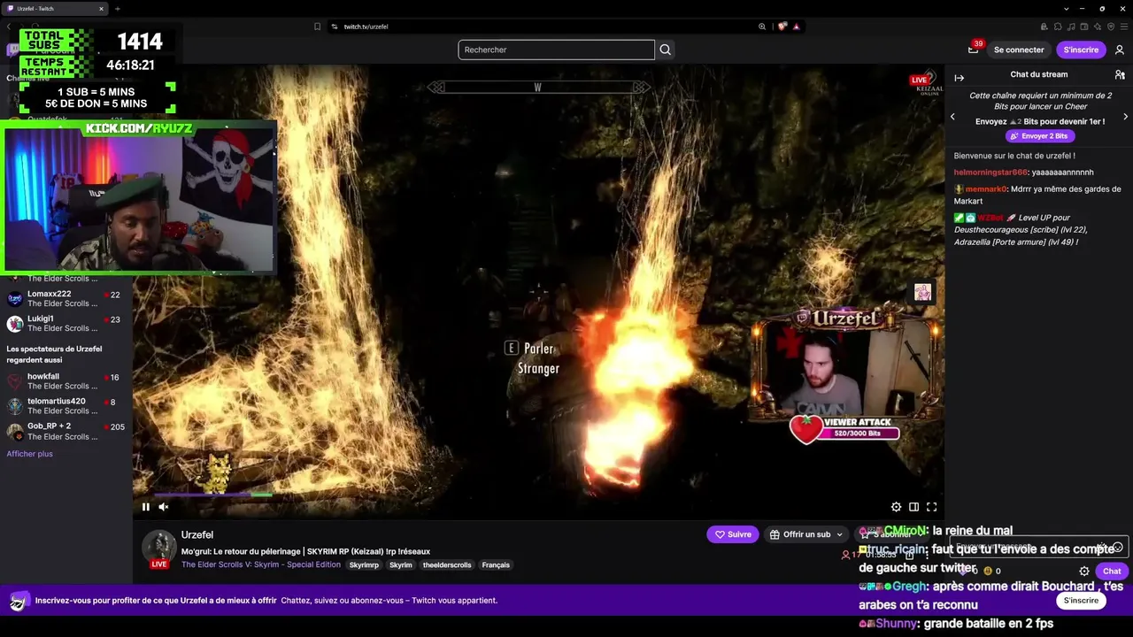Select the Français language tag
1133x637 pixels.
[496, 564]
